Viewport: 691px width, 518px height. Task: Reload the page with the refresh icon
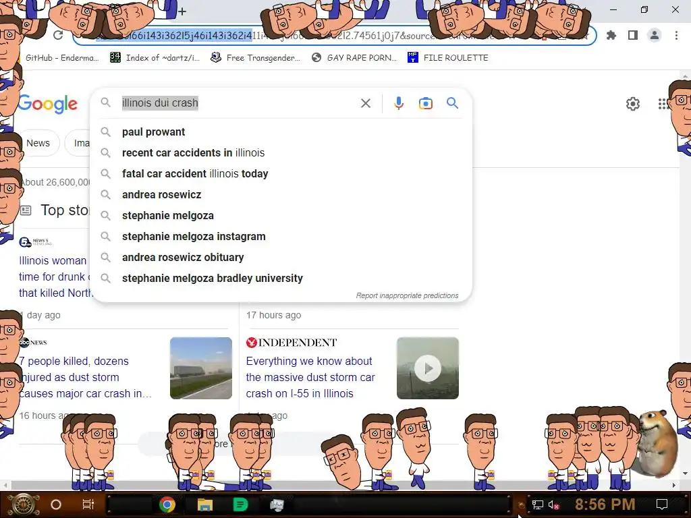point(58,35)
